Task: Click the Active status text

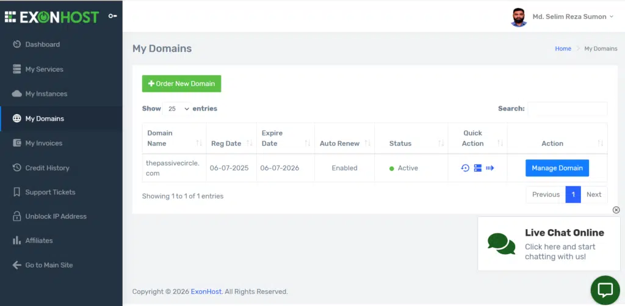Action: (408, 168)
